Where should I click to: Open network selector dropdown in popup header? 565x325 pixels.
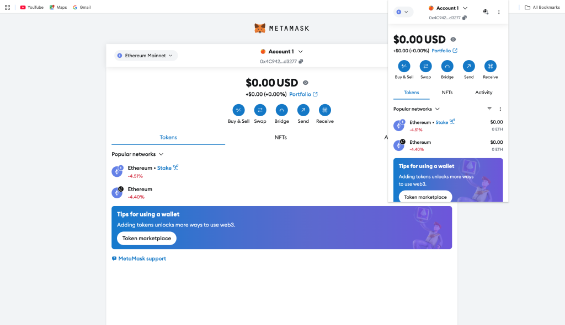point(403,12)
